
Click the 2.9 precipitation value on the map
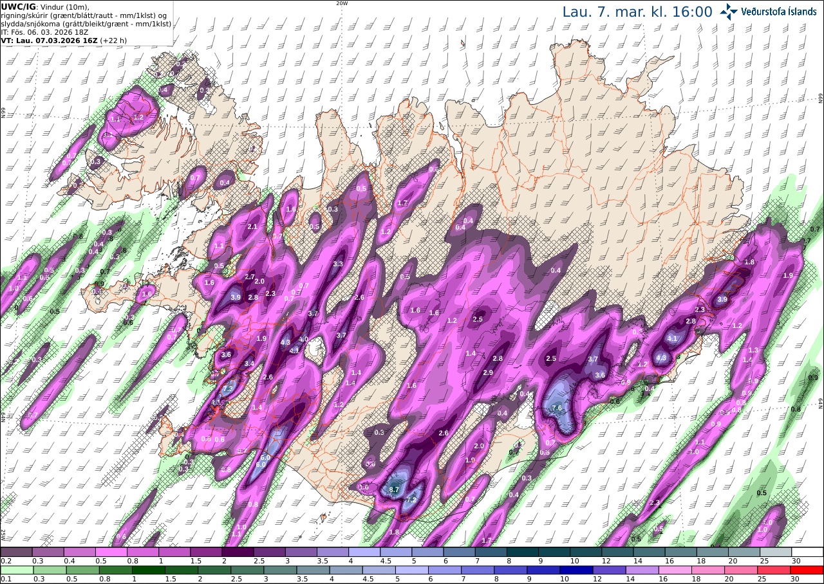(x=488, y=372)
